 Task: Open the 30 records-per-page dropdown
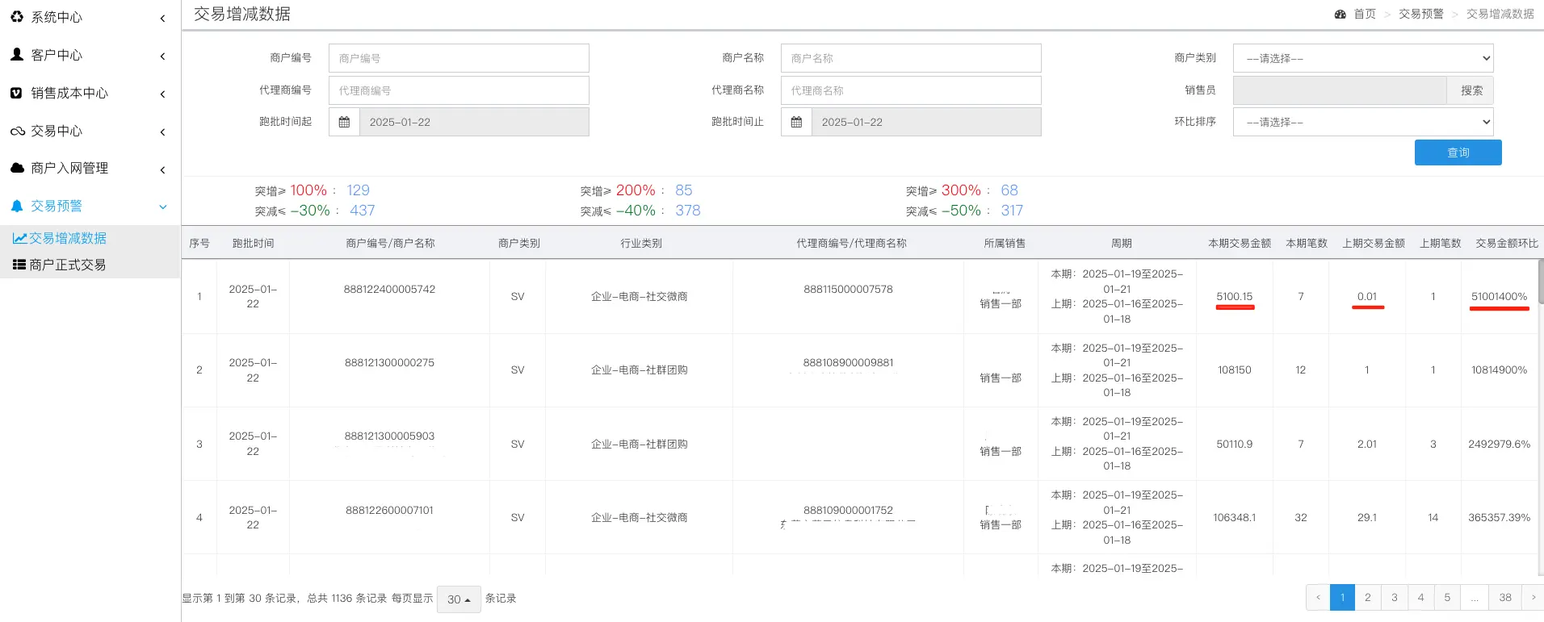click(x=459, y=599)
